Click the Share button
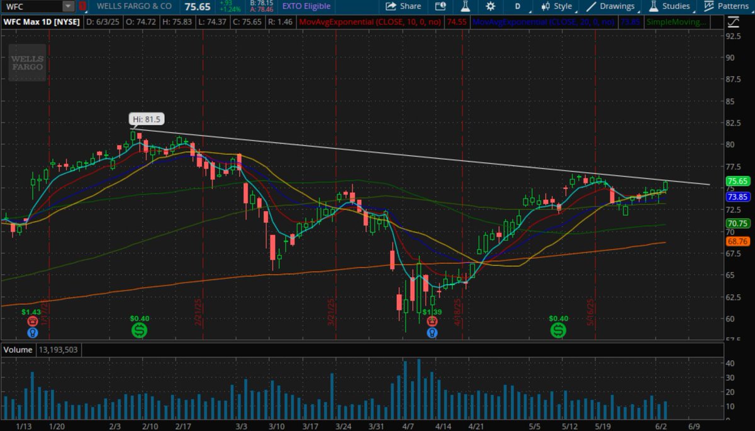Screen dimensions: 755x431 point(403,6)
